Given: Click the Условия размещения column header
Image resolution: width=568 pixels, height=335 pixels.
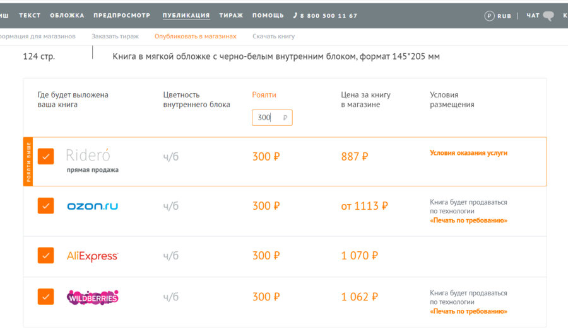Looking at the screenshot, I should point(452,99).
